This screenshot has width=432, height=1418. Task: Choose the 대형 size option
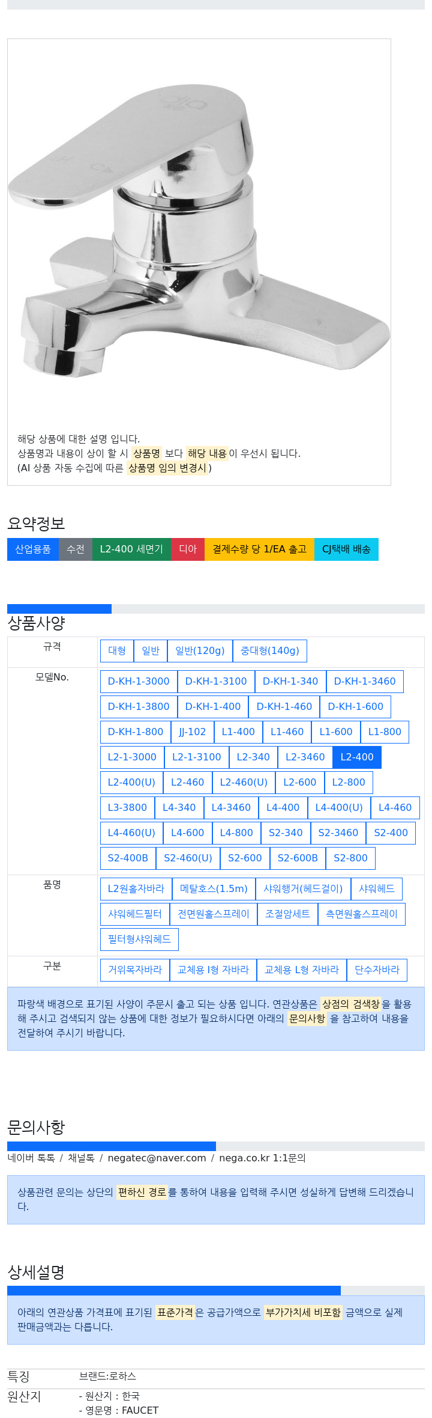(x=117, y=651)
